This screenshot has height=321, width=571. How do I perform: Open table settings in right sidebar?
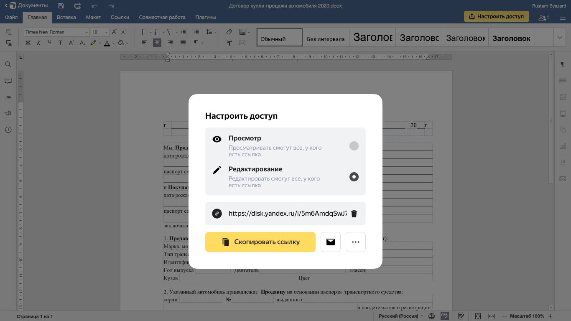tap(563, 81)
